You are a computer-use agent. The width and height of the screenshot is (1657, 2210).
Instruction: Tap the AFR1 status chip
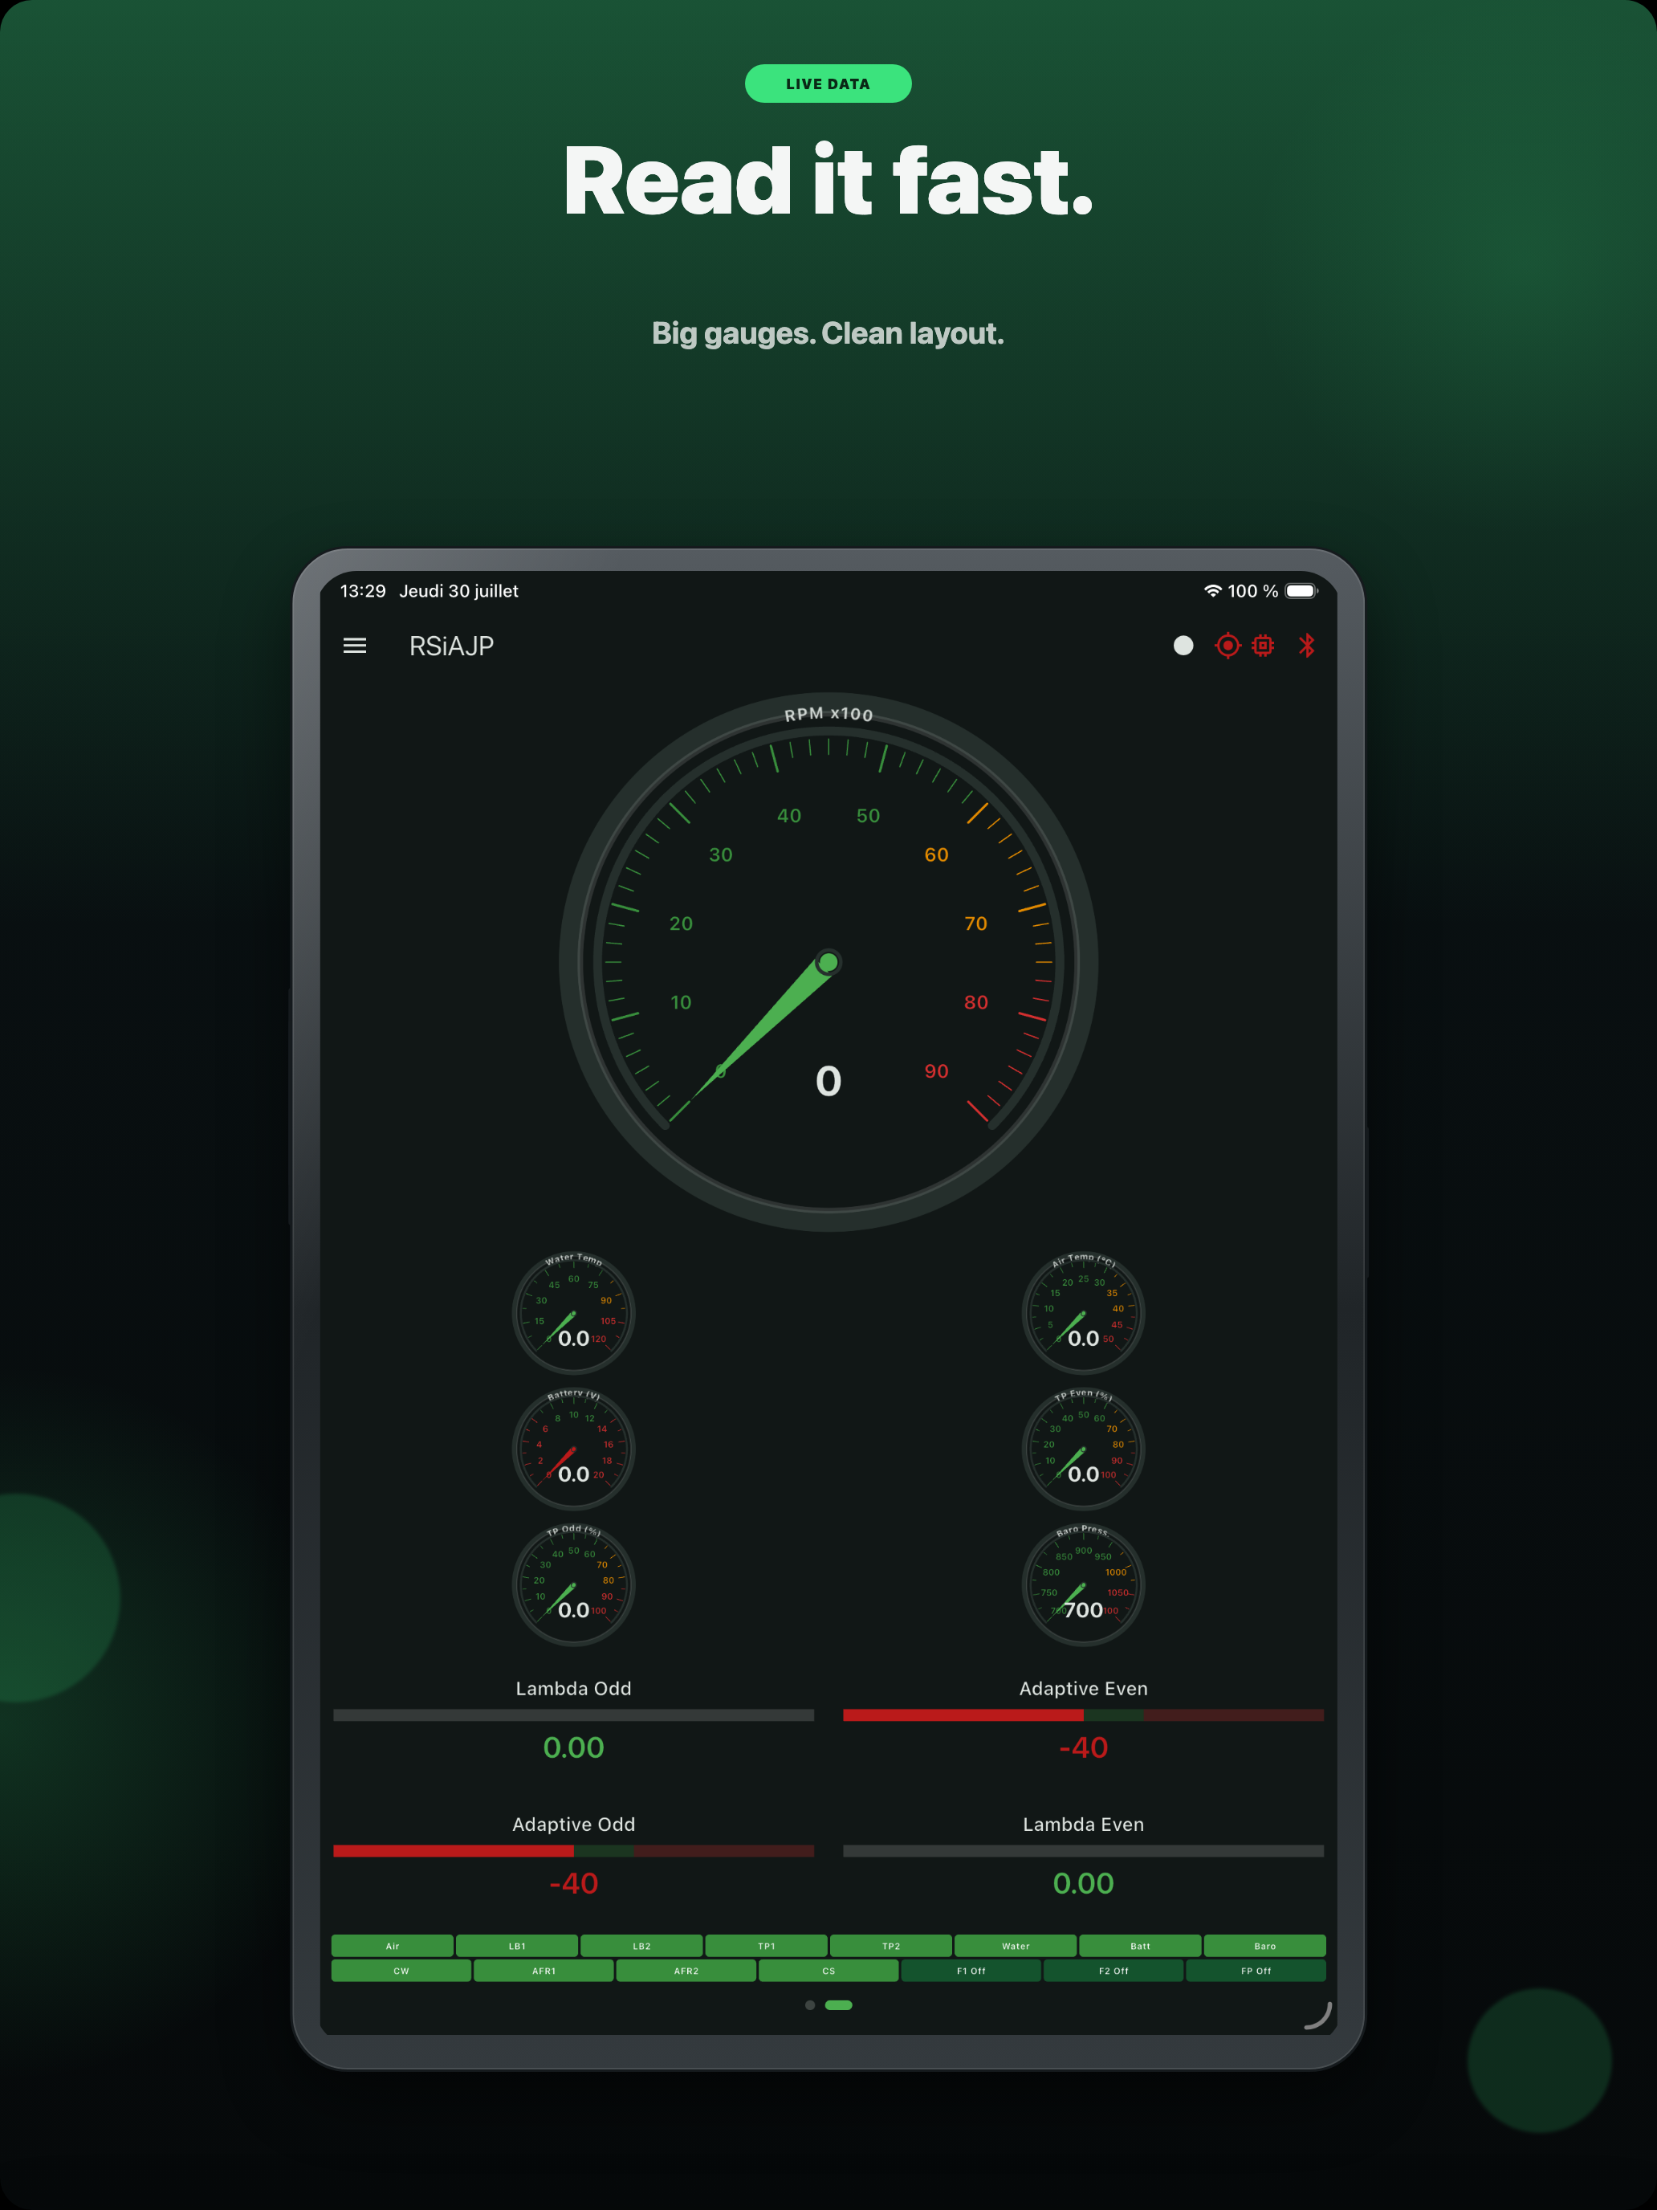[x=544, y=1970]
